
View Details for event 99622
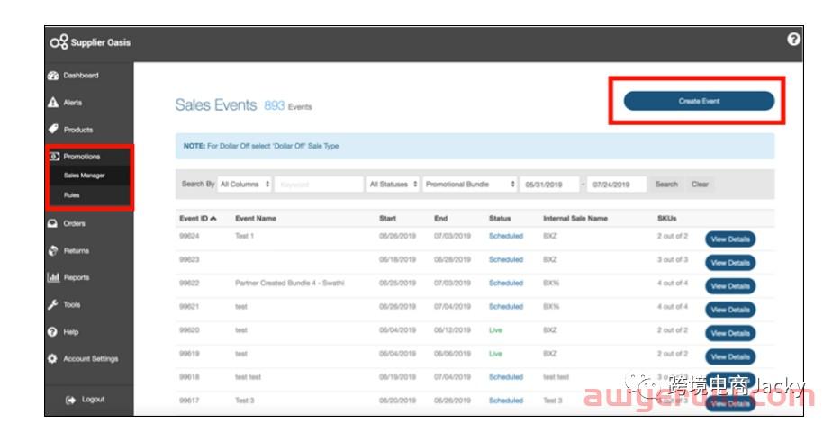729,286
